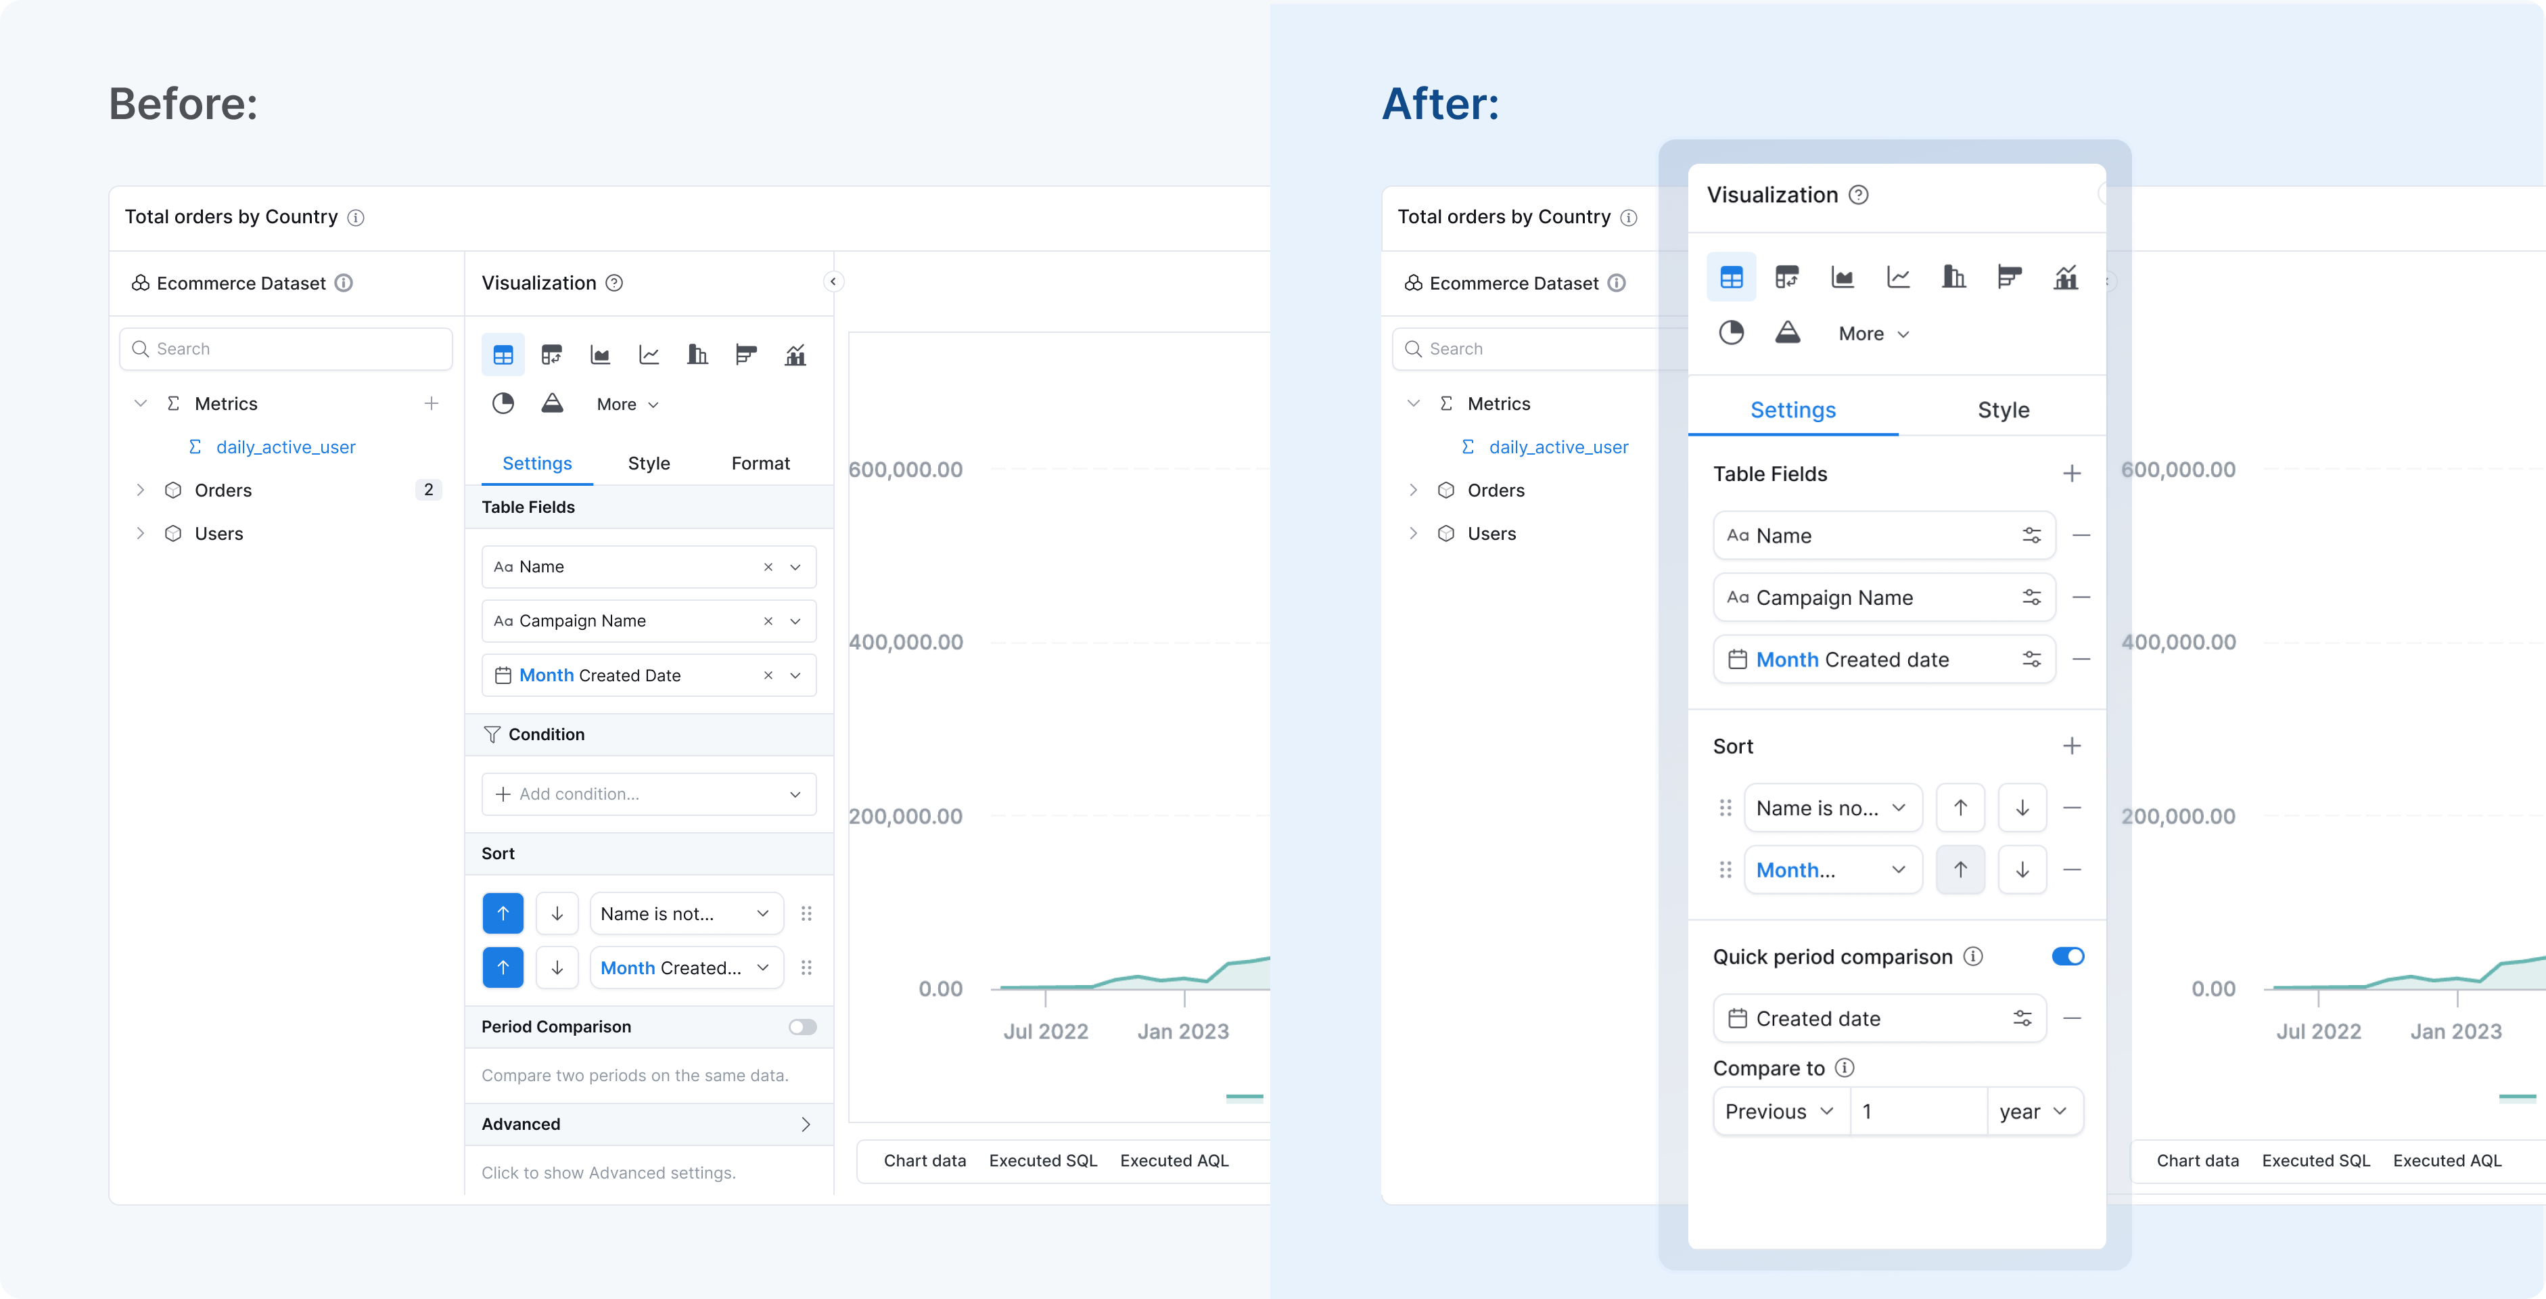The image size is (2546, 1299).
Task: Choose the line chart icon in After panel
Action: point(1897,278)
